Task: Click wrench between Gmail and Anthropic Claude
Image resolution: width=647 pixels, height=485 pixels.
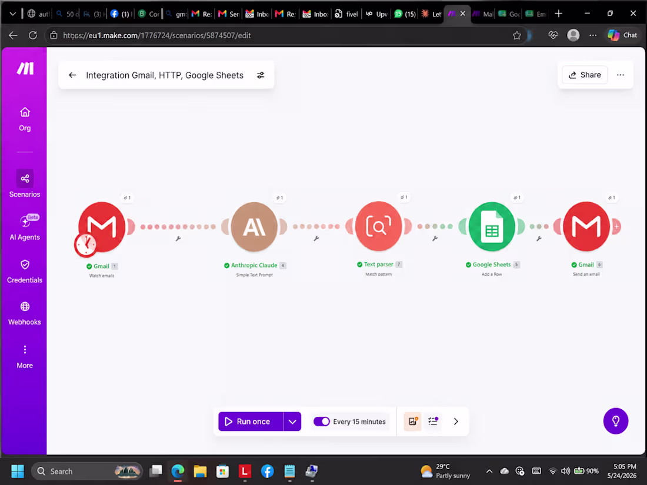Action: tap(178, 238)
